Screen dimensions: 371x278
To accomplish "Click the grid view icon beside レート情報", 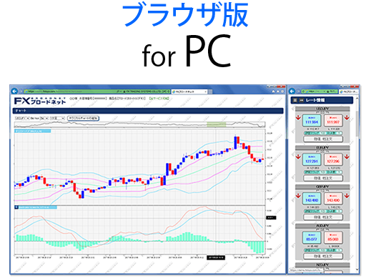I will point(295,100).
